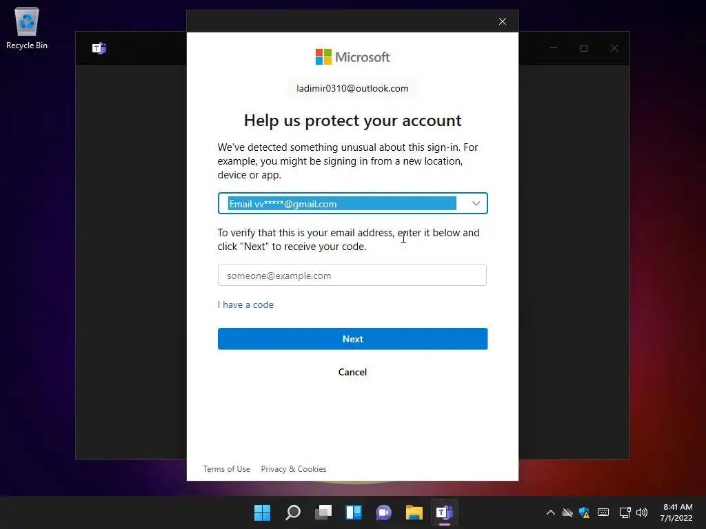Click OneDrive cloud tray icon
Screen dimensions: 706x529
(567, 512)
